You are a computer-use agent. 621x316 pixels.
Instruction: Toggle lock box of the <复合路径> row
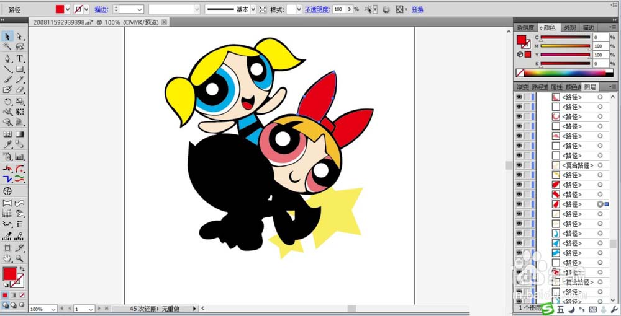tap(527, 165)
